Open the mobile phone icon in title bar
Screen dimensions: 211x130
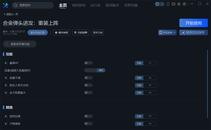pos(168,4)
